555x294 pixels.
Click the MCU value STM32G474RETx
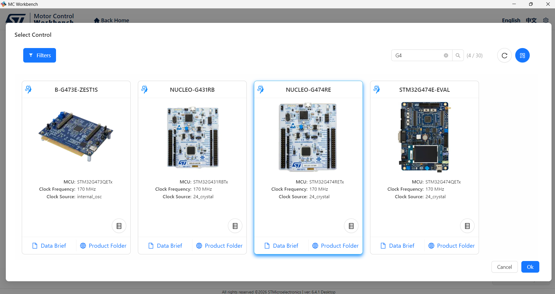(x=327, y=182)
